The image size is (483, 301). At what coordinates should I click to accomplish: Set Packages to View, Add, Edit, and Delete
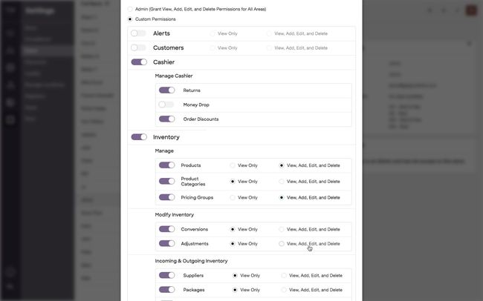click(x=284, y=290)
